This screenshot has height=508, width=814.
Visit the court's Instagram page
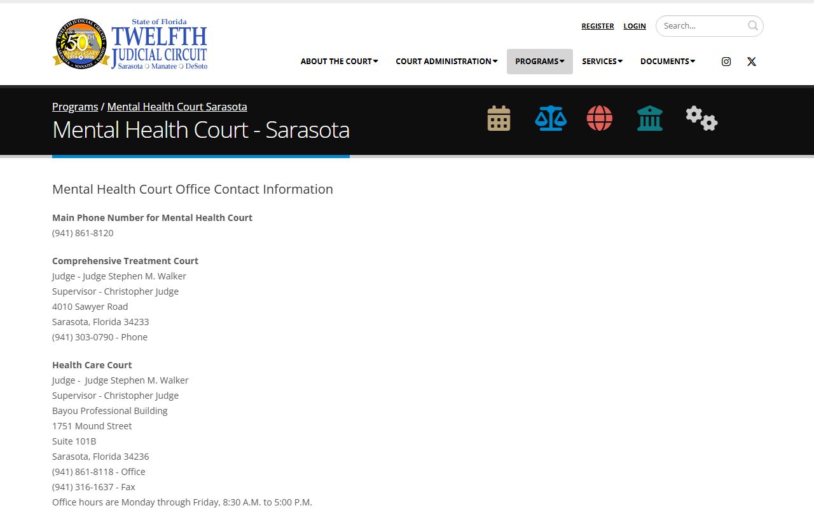(x=726, y=62)
